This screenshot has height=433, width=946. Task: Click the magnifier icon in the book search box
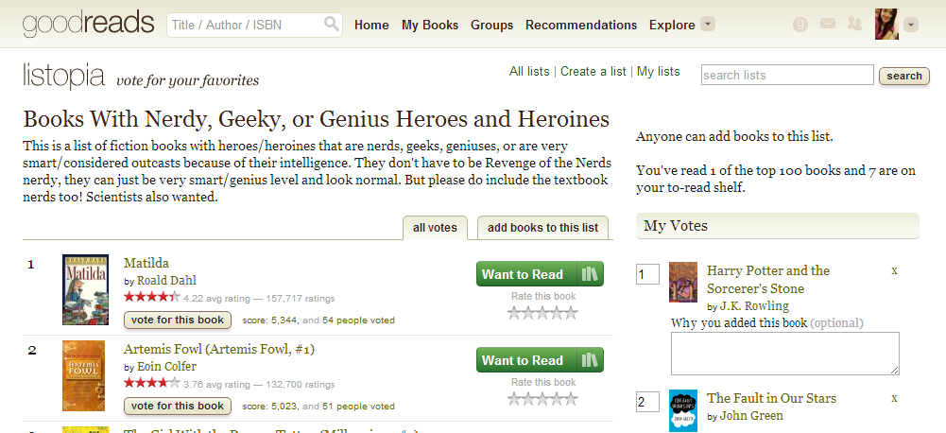(331, 25)
